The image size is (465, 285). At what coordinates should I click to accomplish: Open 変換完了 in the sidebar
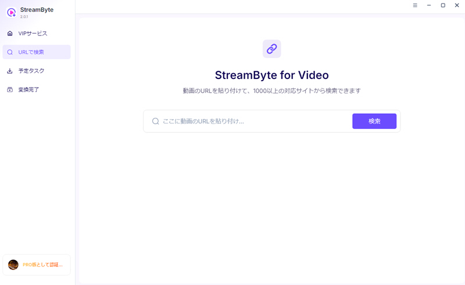(x=37, y=89)
